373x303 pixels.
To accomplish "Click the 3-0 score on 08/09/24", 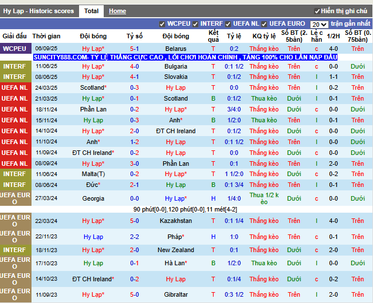I will (135, 164).
